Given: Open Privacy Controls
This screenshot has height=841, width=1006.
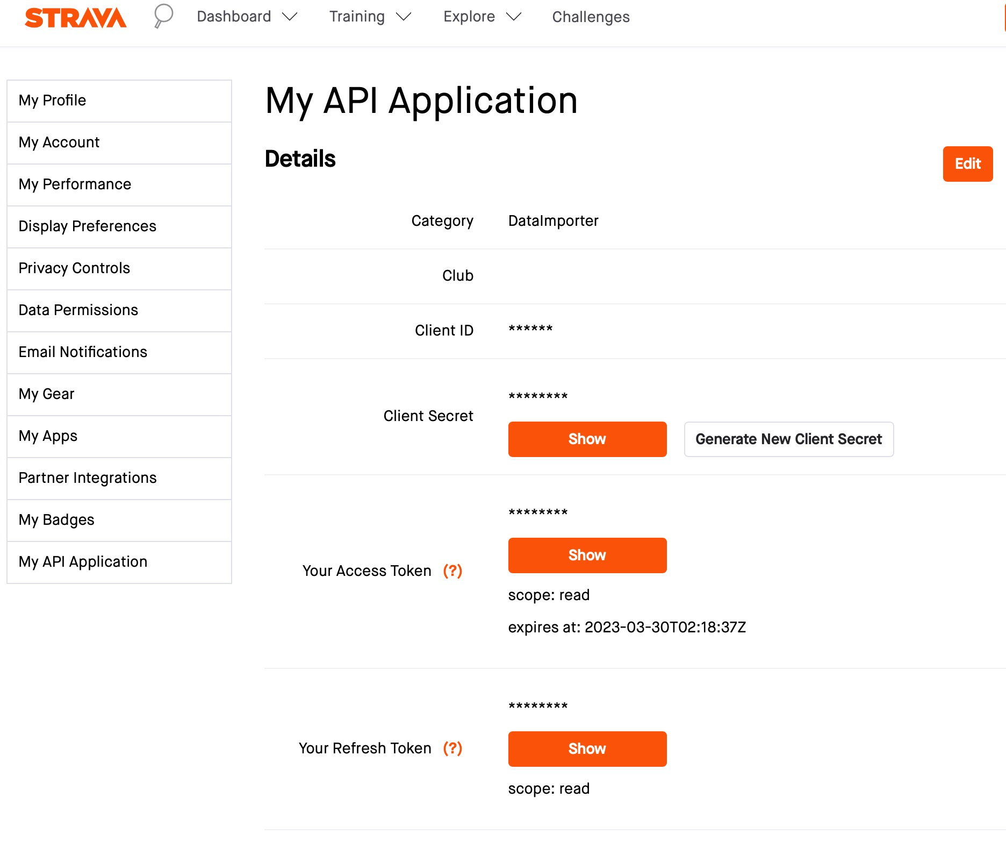Looking at the screenshot, I should (119, 269).
